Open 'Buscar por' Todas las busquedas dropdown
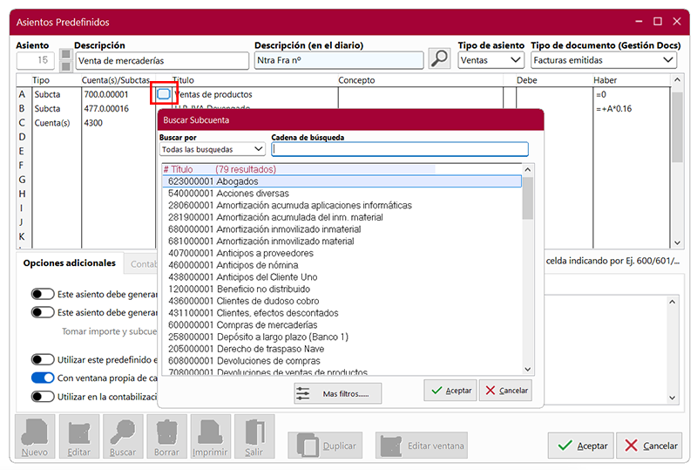Image resolution: width=697 pixels, height=470 pixels. (212, 149)
